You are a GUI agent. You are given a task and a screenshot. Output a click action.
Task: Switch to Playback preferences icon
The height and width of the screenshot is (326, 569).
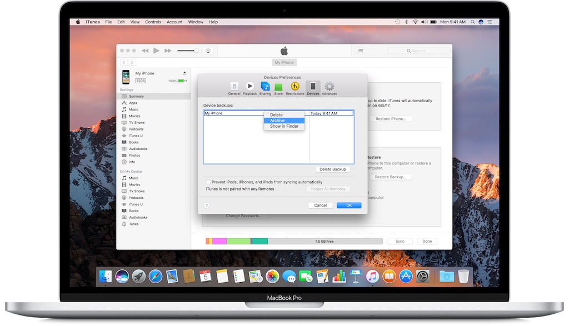pos(249,87)
